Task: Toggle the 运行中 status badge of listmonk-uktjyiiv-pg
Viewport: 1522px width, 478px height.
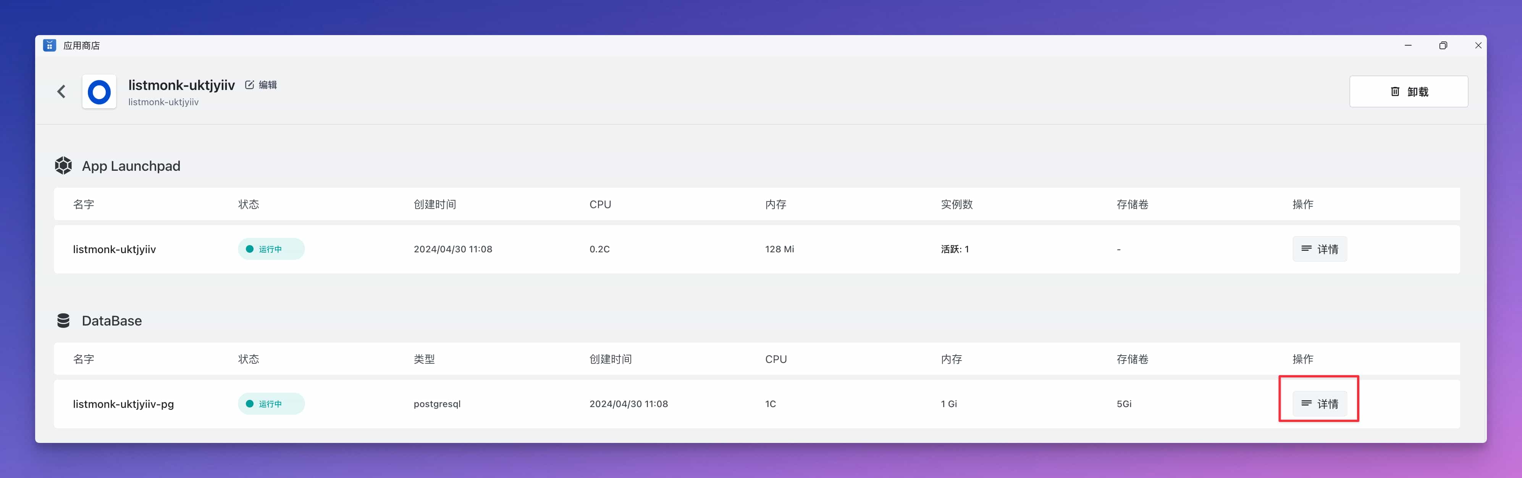Action: [271, 404]
